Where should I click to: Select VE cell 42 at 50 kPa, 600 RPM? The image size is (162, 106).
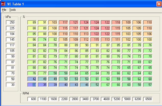[x=32, y=79]
